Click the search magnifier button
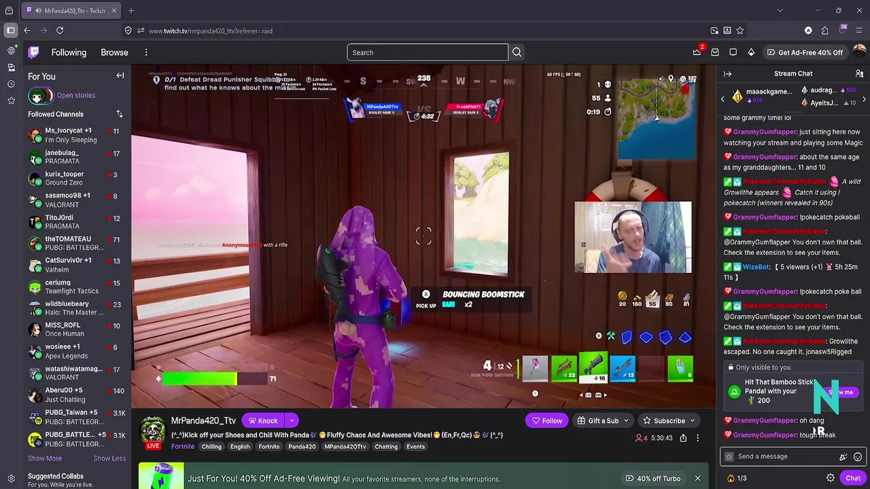 tap(517, 52)
